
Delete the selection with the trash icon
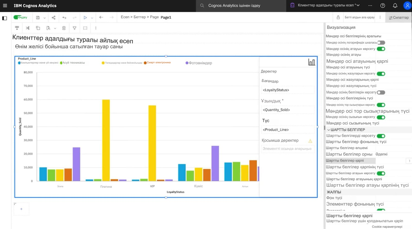pos(64,28)
